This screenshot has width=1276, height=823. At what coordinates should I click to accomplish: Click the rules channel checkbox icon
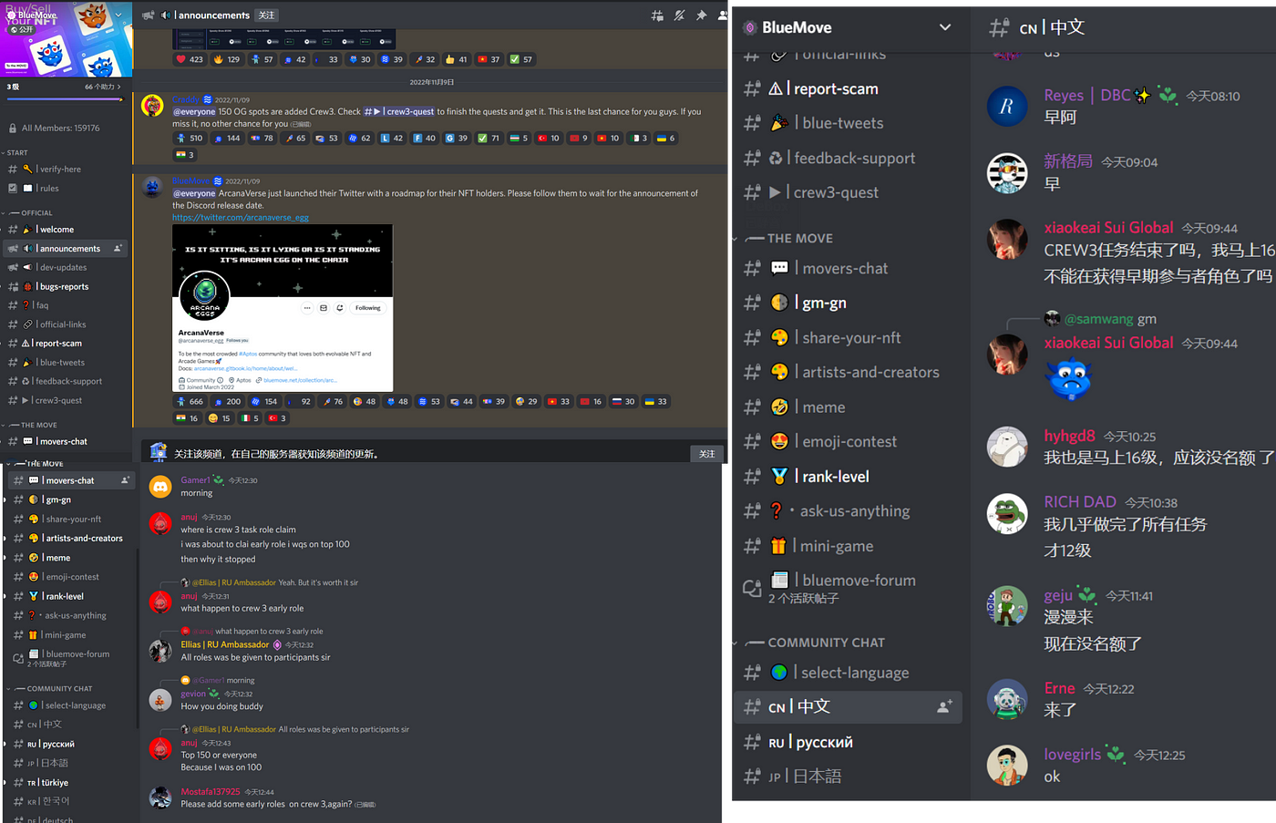click(13, 189)
